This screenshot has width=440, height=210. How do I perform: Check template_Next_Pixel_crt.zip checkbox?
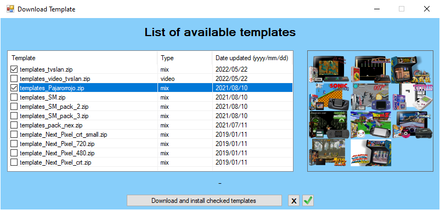[x=14, y=162]
